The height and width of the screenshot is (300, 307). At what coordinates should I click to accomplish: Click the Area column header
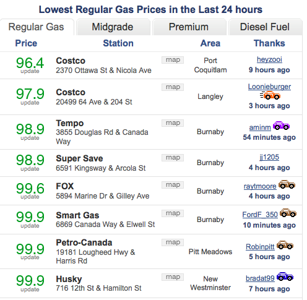click(210, 43)
